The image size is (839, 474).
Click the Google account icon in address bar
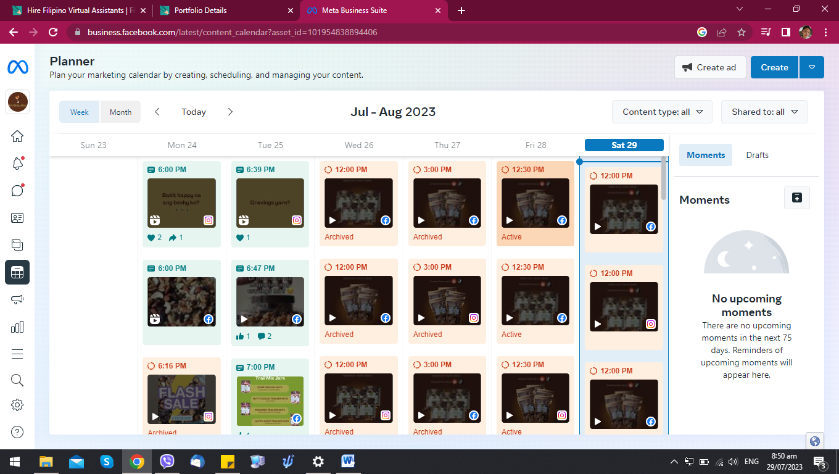point(702,32)
